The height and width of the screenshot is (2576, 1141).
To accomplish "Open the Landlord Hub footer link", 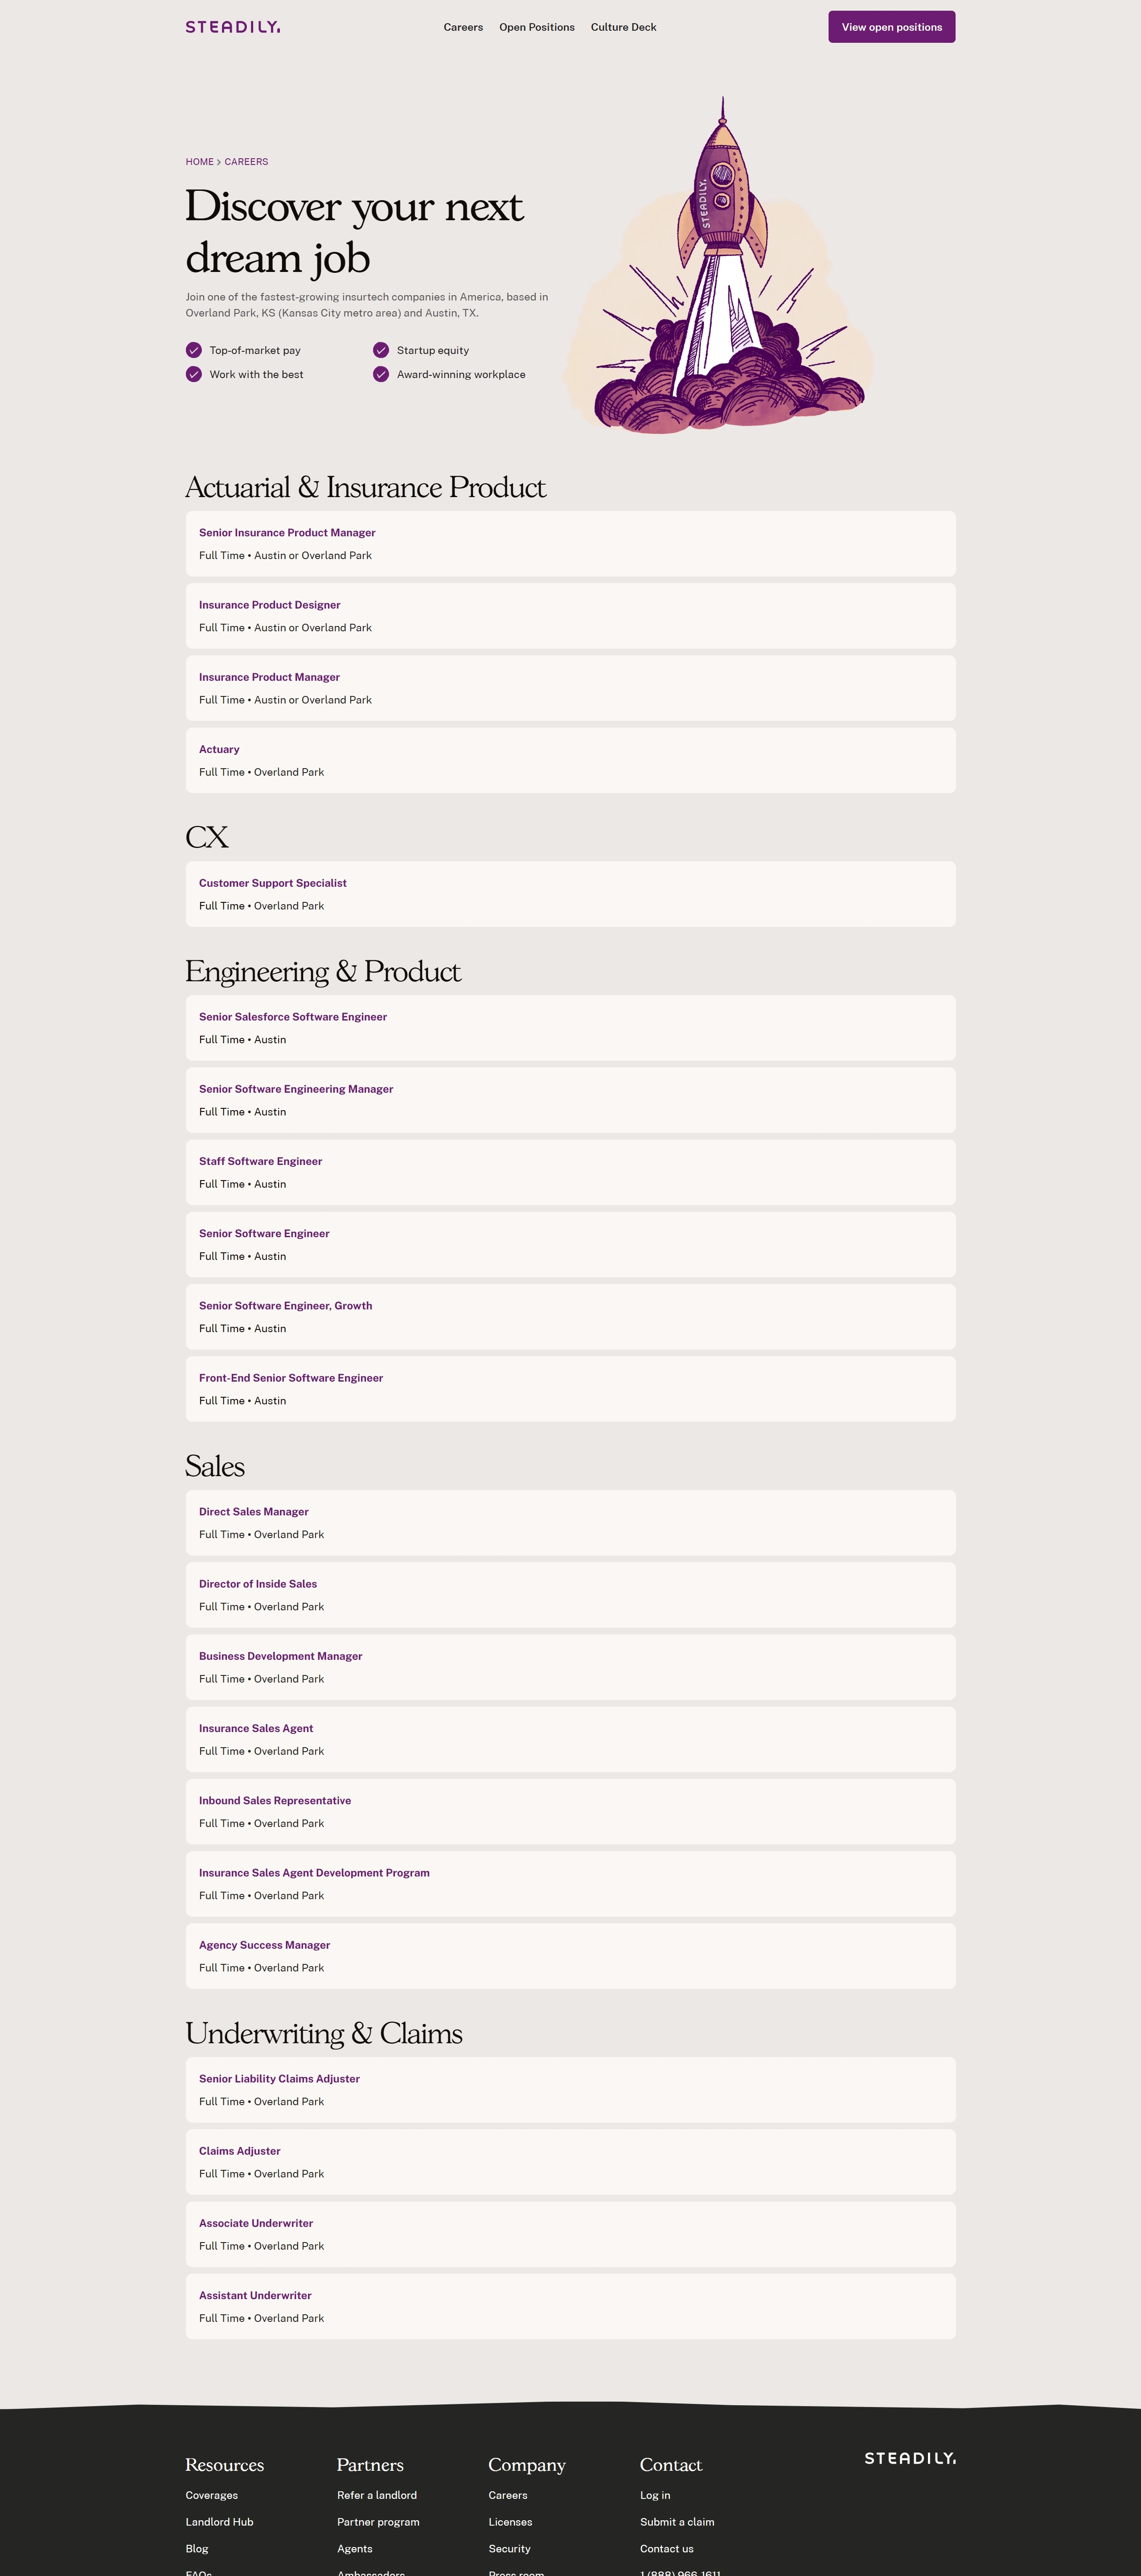I will click(219, 2522).
